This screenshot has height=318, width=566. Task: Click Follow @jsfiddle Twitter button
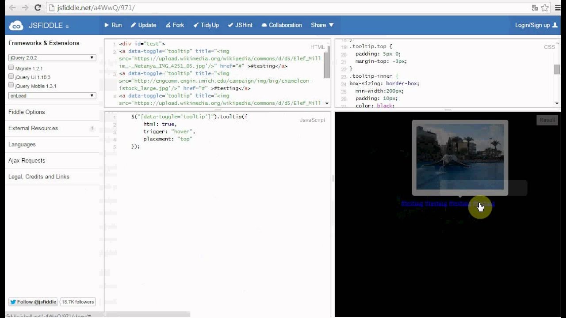click(33, 302)
